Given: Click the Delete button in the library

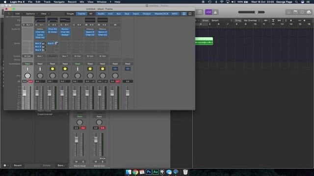Looking at the screenshot, I should point(47,165).
